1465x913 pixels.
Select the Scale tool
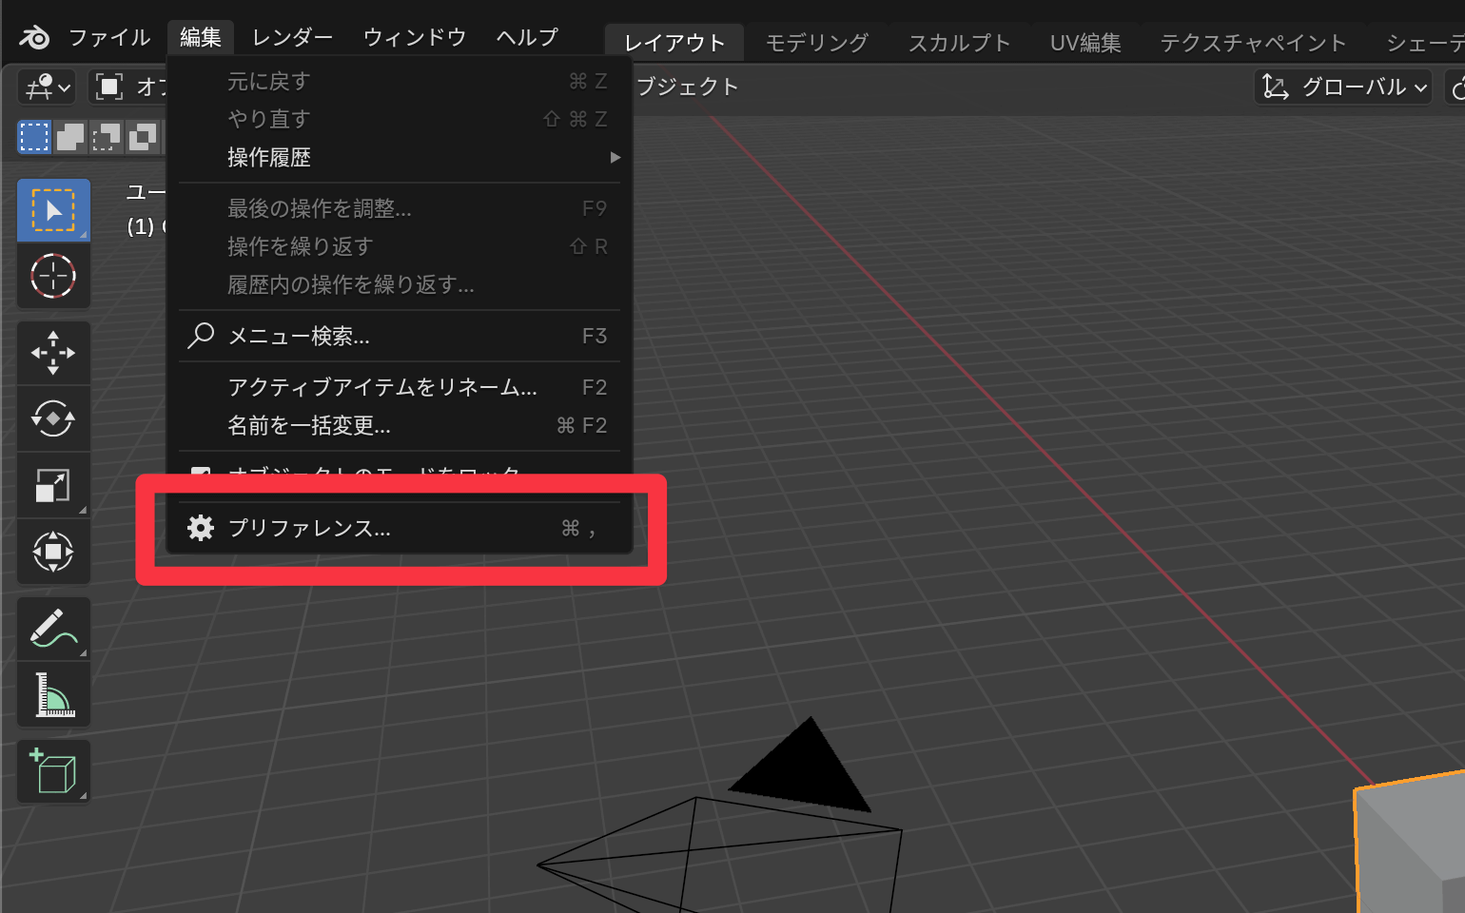pos(53,485)
